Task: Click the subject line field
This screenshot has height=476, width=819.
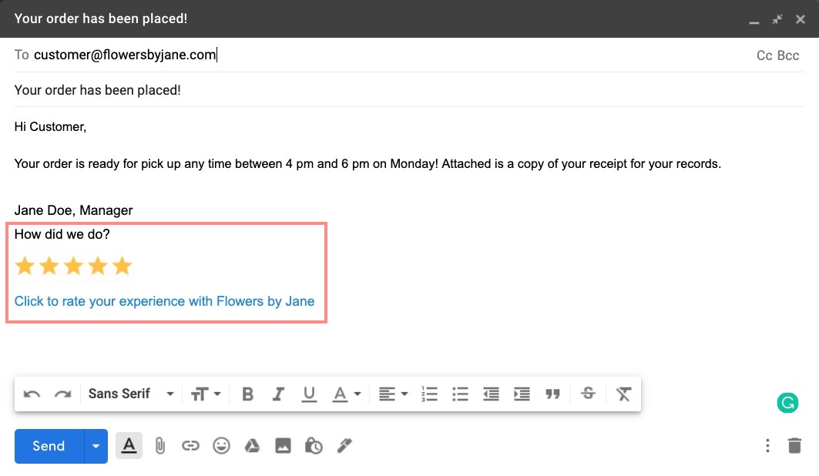Action: coord(409,90)
